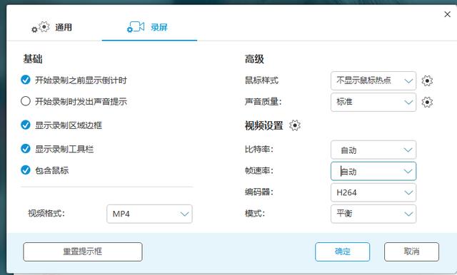Switch to the 录屏 tab

(x=148, y=28)
